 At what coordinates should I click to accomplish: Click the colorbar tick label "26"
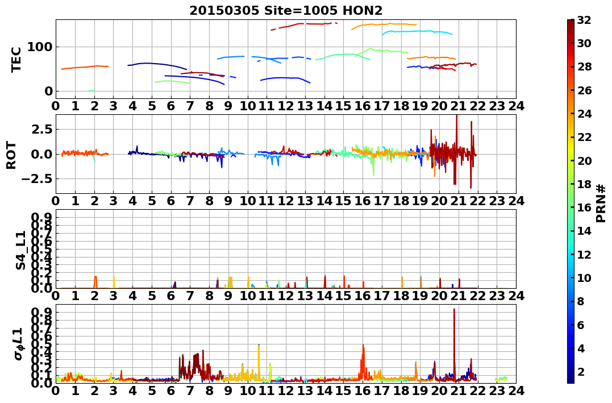coord(584,90)
